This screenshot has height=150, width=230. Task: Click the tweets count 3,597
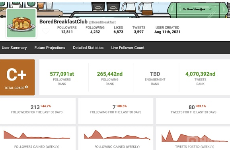139,32
